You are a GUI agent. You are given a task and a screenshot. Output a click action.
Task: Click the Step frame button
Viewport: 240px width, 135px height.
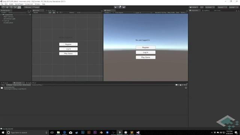click(124, 7)
